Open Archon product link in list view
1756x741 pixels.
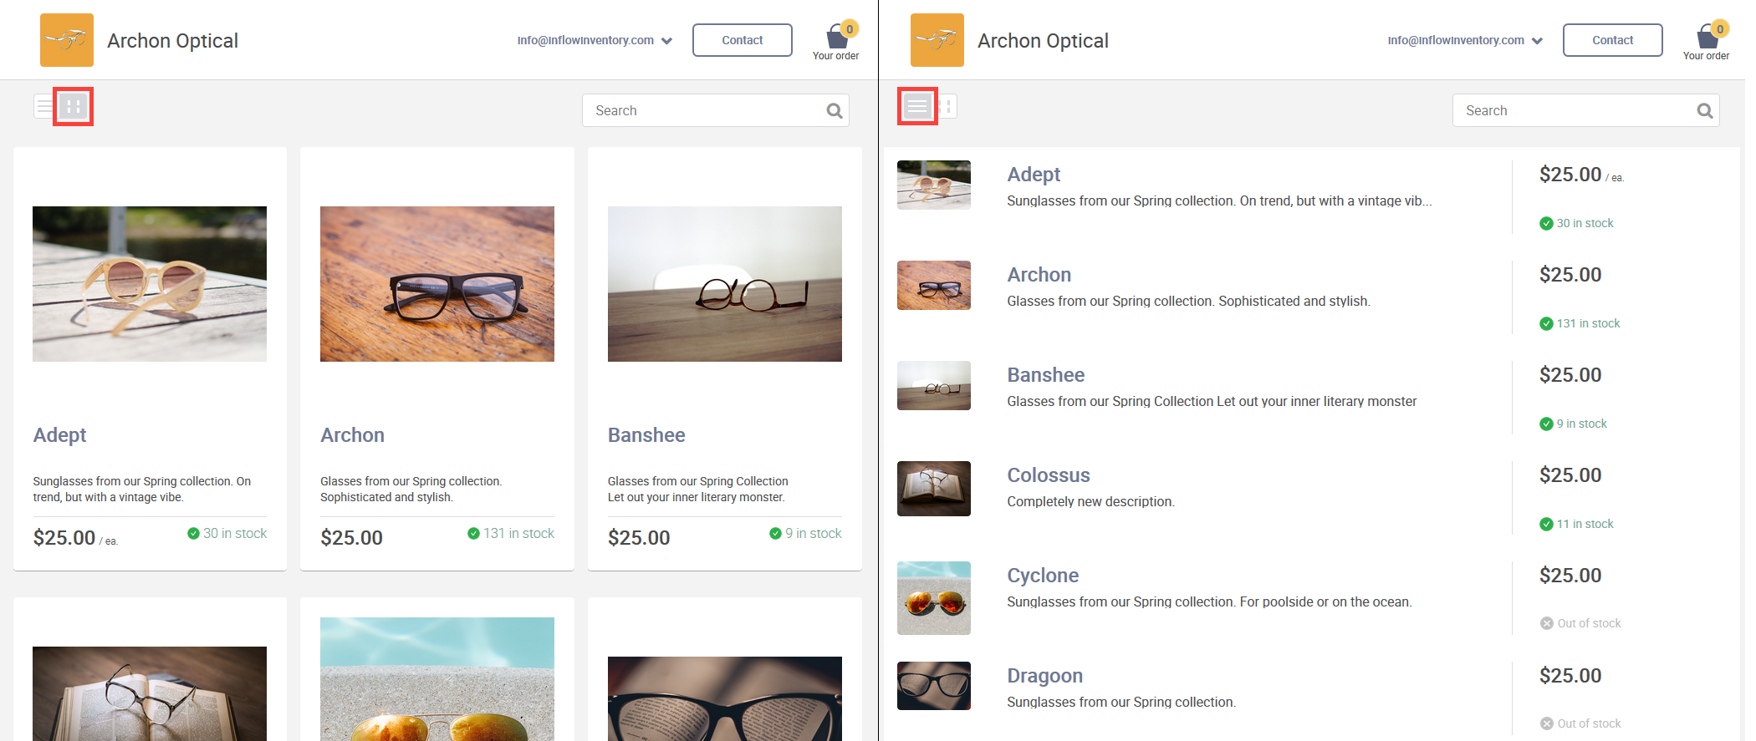[x=1039, y=275]
